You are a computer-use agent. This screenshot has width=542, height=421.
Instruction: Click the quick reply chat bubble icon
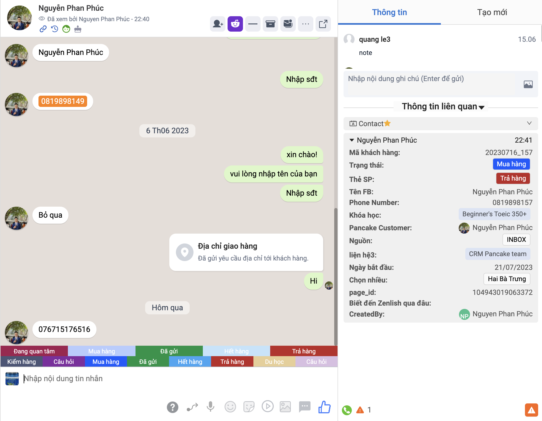305,406
